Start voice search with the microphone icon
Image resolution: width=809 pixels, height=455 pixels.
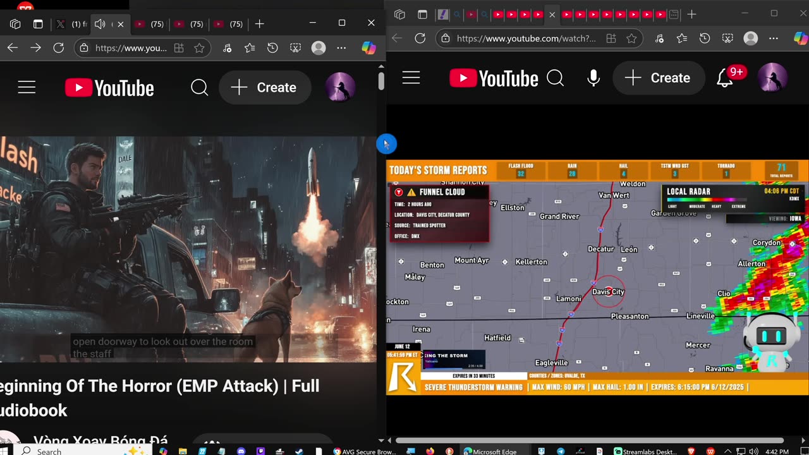[593, 78]
